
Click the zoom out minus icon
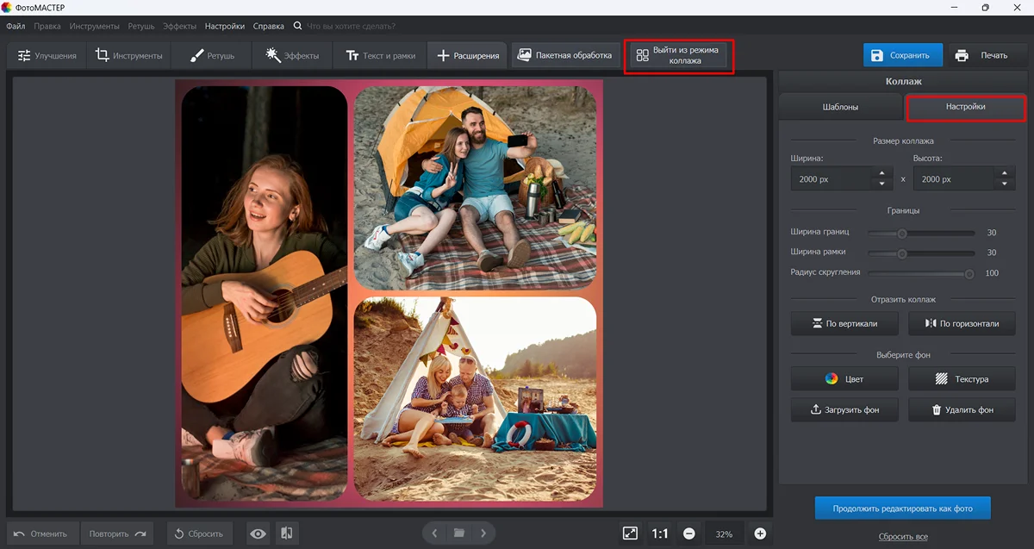689,533
